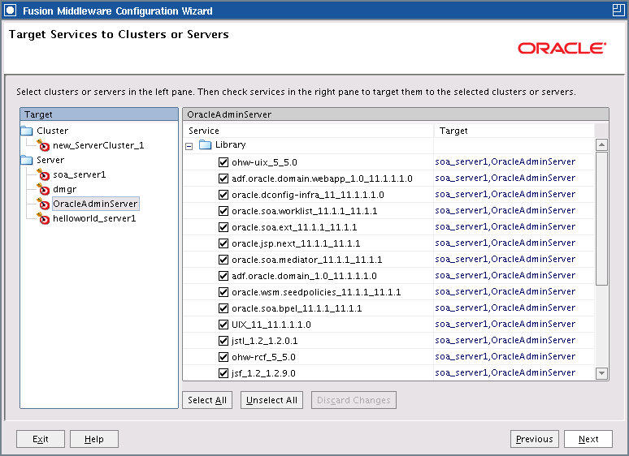Click the window restore icon in title bar
Screen dimensions: 629x456
(x=618, y=11)
